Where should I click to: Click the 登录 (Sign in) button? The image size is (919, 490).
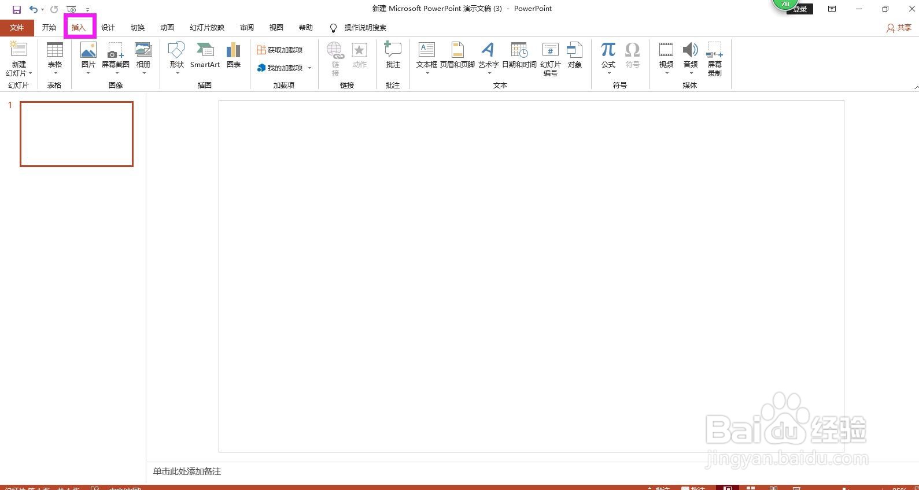click(x=800, y=9)
